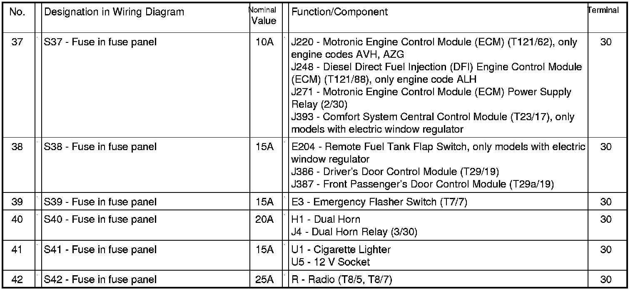The width and height of the screenshot is (633, 291).
Task: Click the "J386 - Driver's Door Control Module" line
Action: point(395,172)
